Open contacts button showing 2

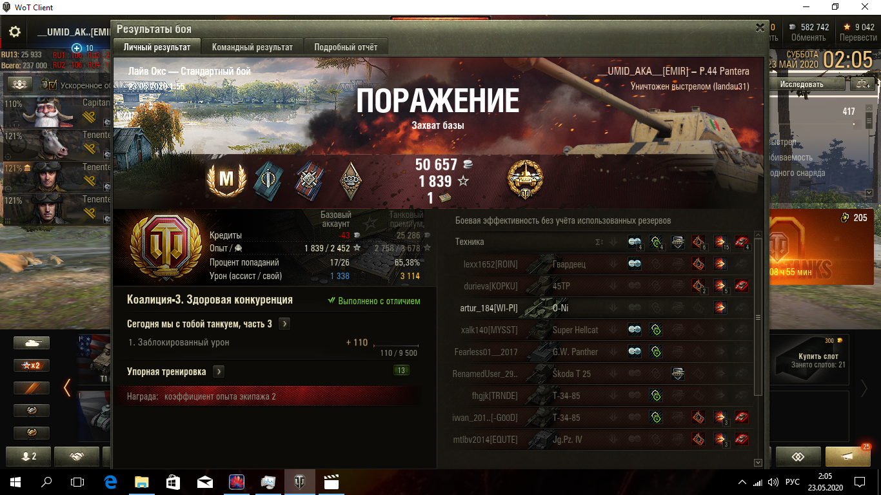[x=30, y=456]
